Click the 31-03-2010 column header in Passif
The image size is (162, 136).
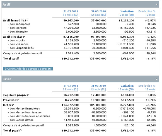point(98,86)
